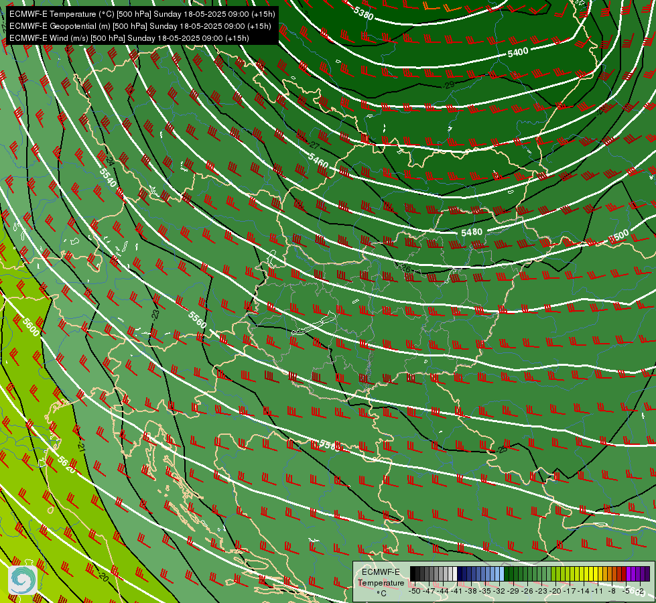Click the -50 value on the legend scale
656x603 pixels.
415,591
